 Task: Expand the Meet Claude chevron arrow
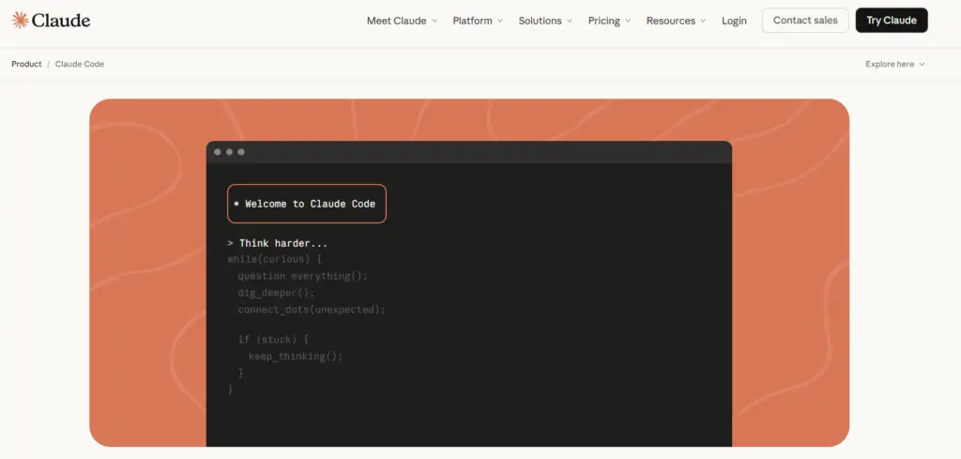pos(434,21)
